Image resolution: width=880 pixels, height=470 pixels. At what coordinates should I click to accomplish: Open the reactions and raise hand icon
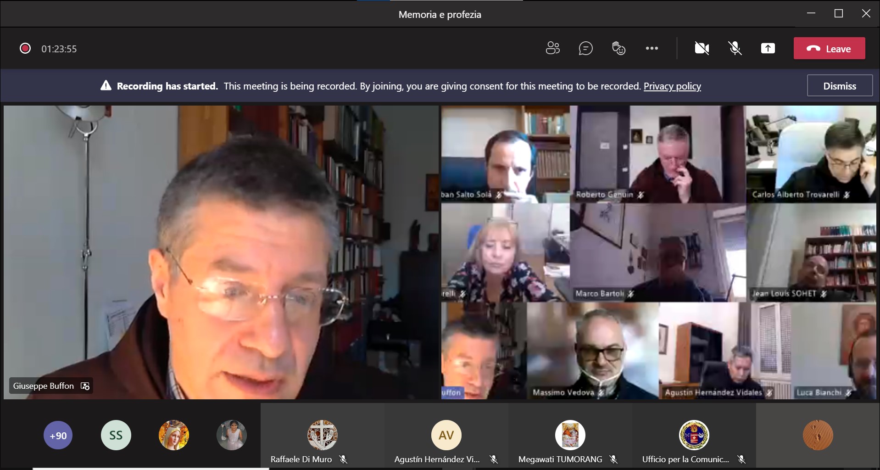coord(618,48)
